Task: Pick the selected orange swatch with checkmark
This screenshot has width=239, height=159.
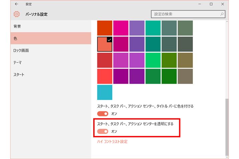Action: 105,44
